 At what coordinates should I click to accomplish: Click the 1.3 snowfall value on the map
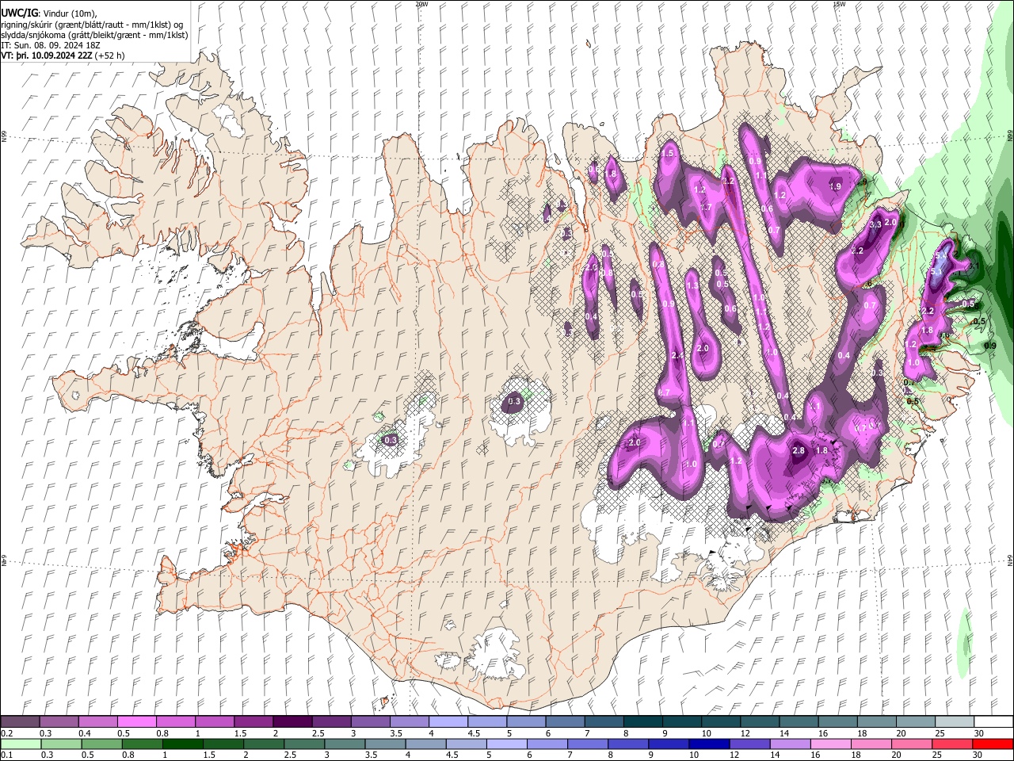point(692,286)
